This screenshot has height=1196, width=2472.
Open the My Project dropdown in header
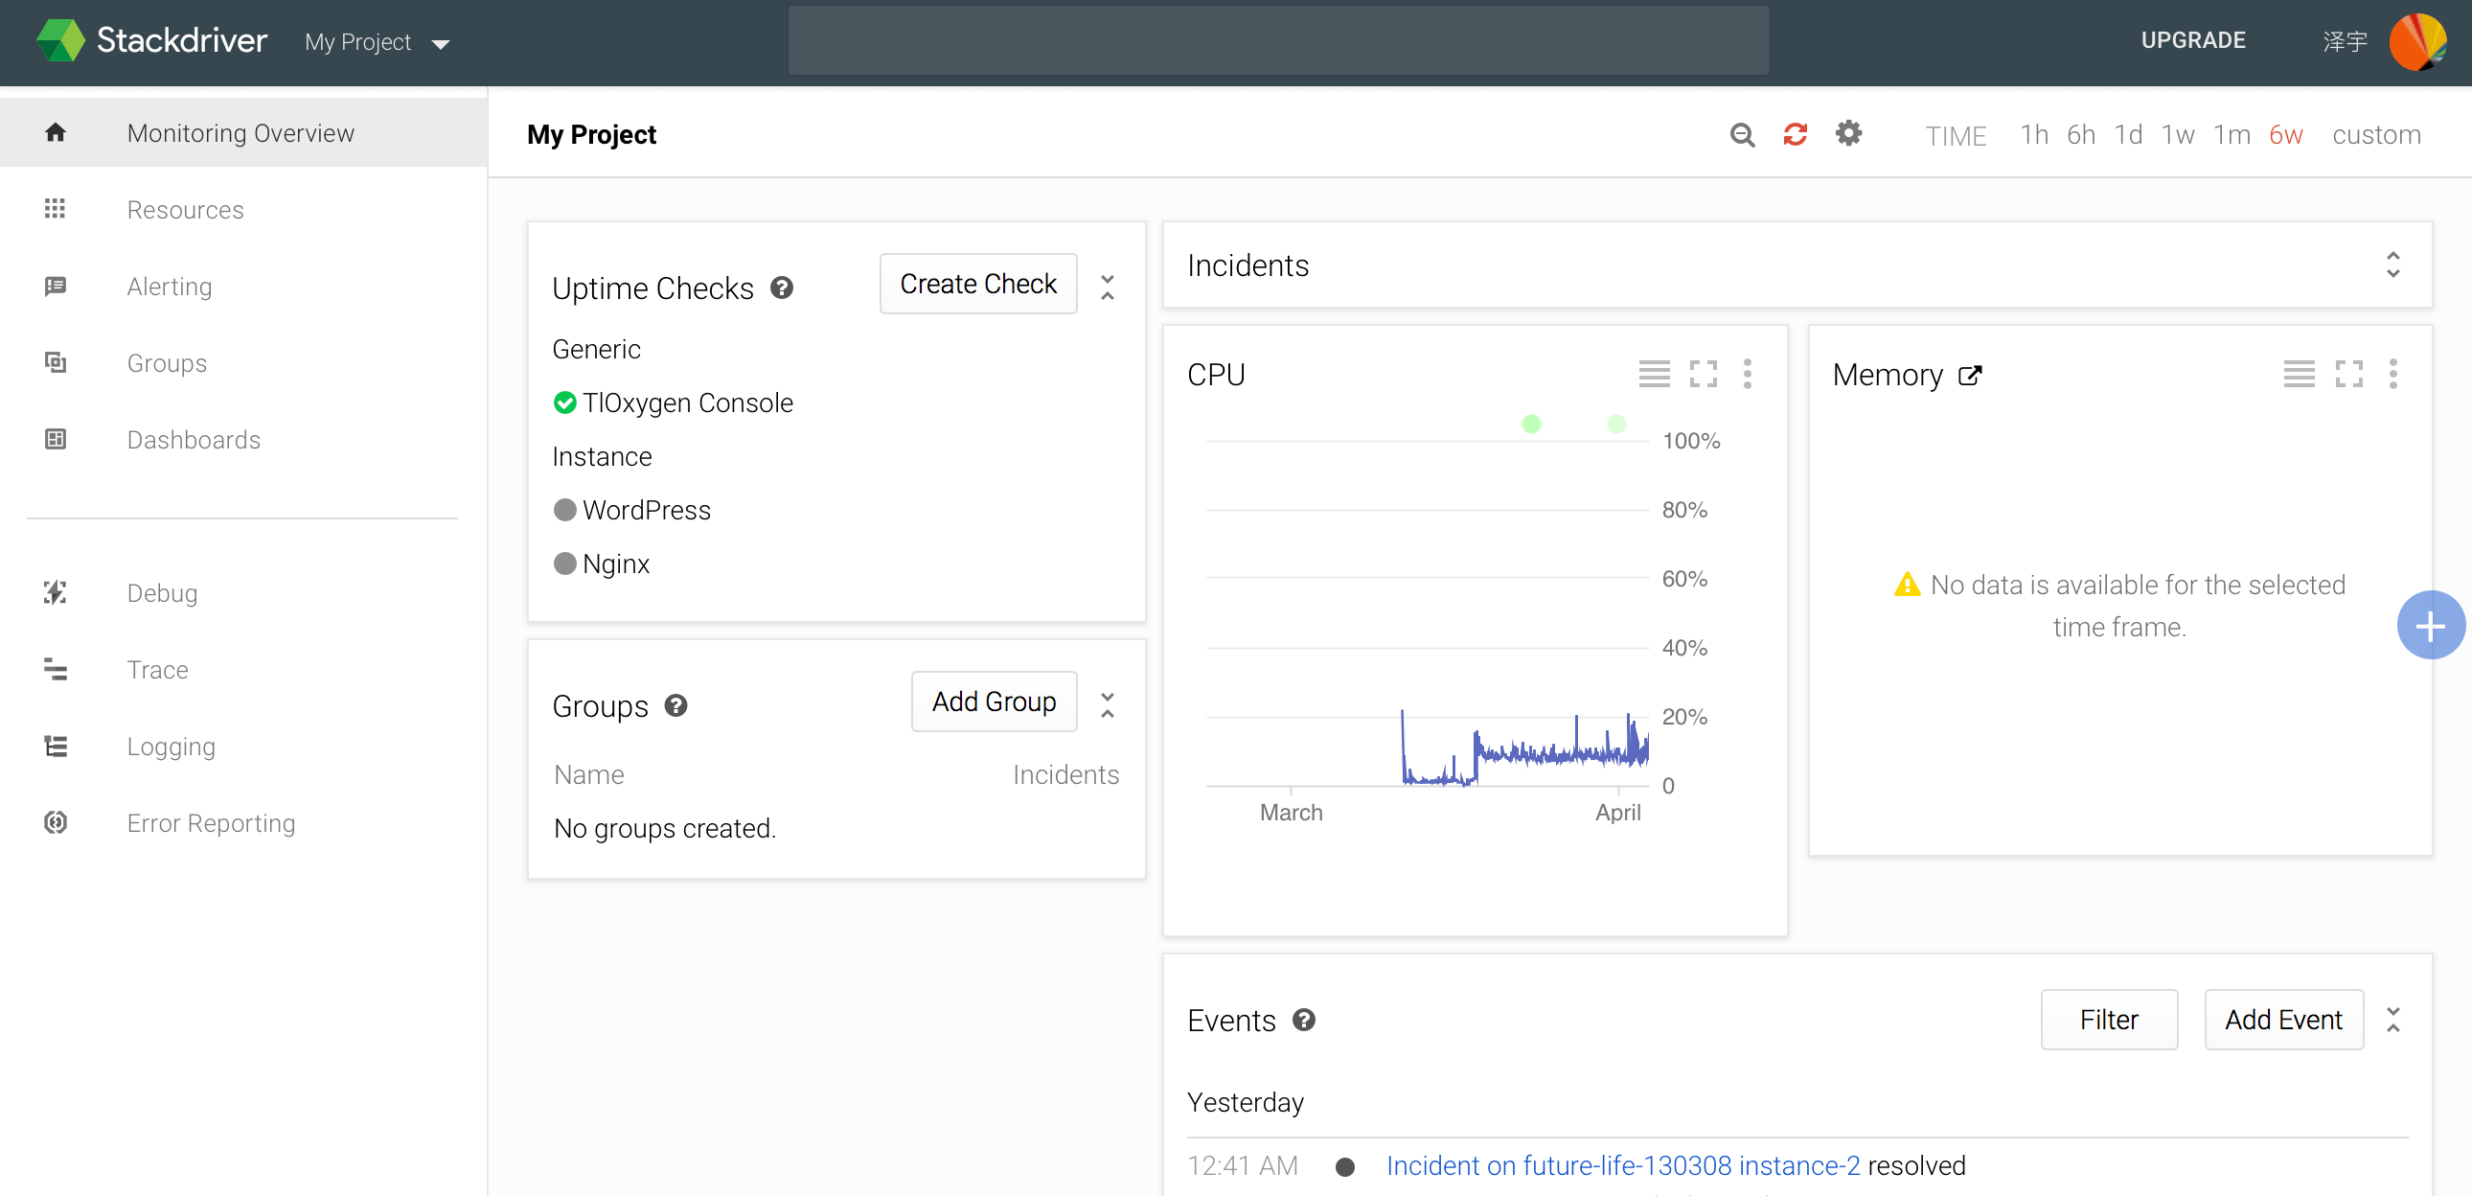pyautogui.click(x=378, y=42)
